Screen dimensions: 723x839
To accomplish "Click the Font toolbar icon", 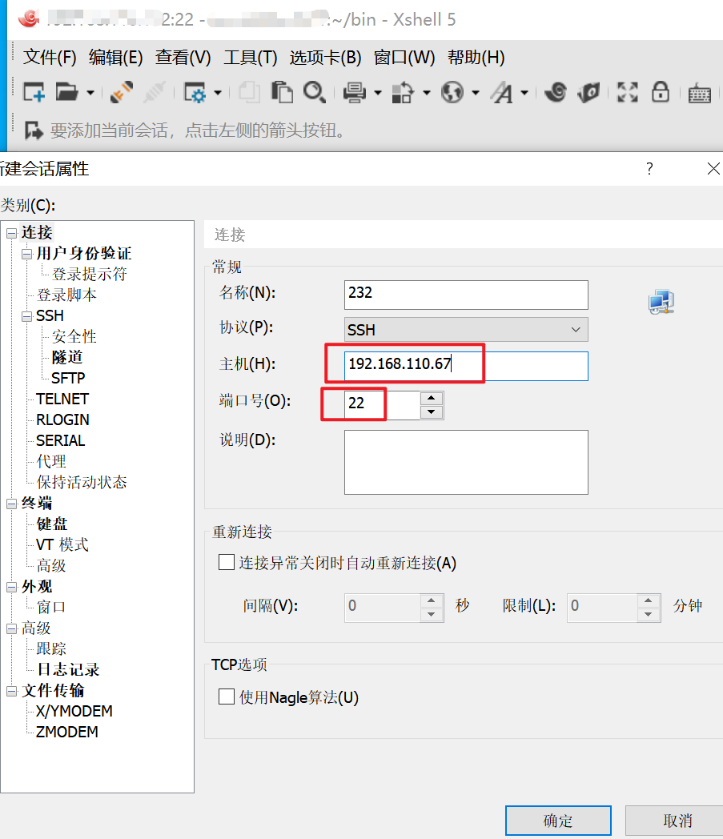I will (x=502, y=93).
